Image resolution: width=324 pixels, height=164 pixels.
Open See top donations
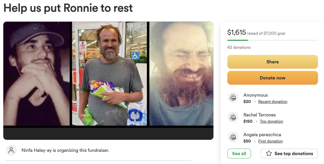tap(289, 153)
